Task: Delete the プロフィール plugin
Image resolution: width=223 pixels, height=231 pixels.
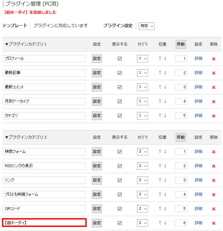Action: [213, 59]
